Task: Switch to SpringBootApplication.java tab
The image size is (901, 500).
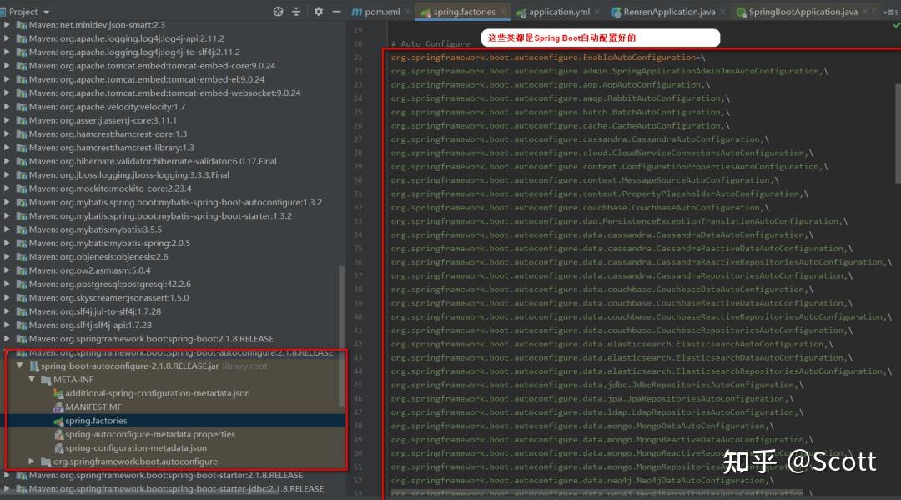Action: click(797, 12)
